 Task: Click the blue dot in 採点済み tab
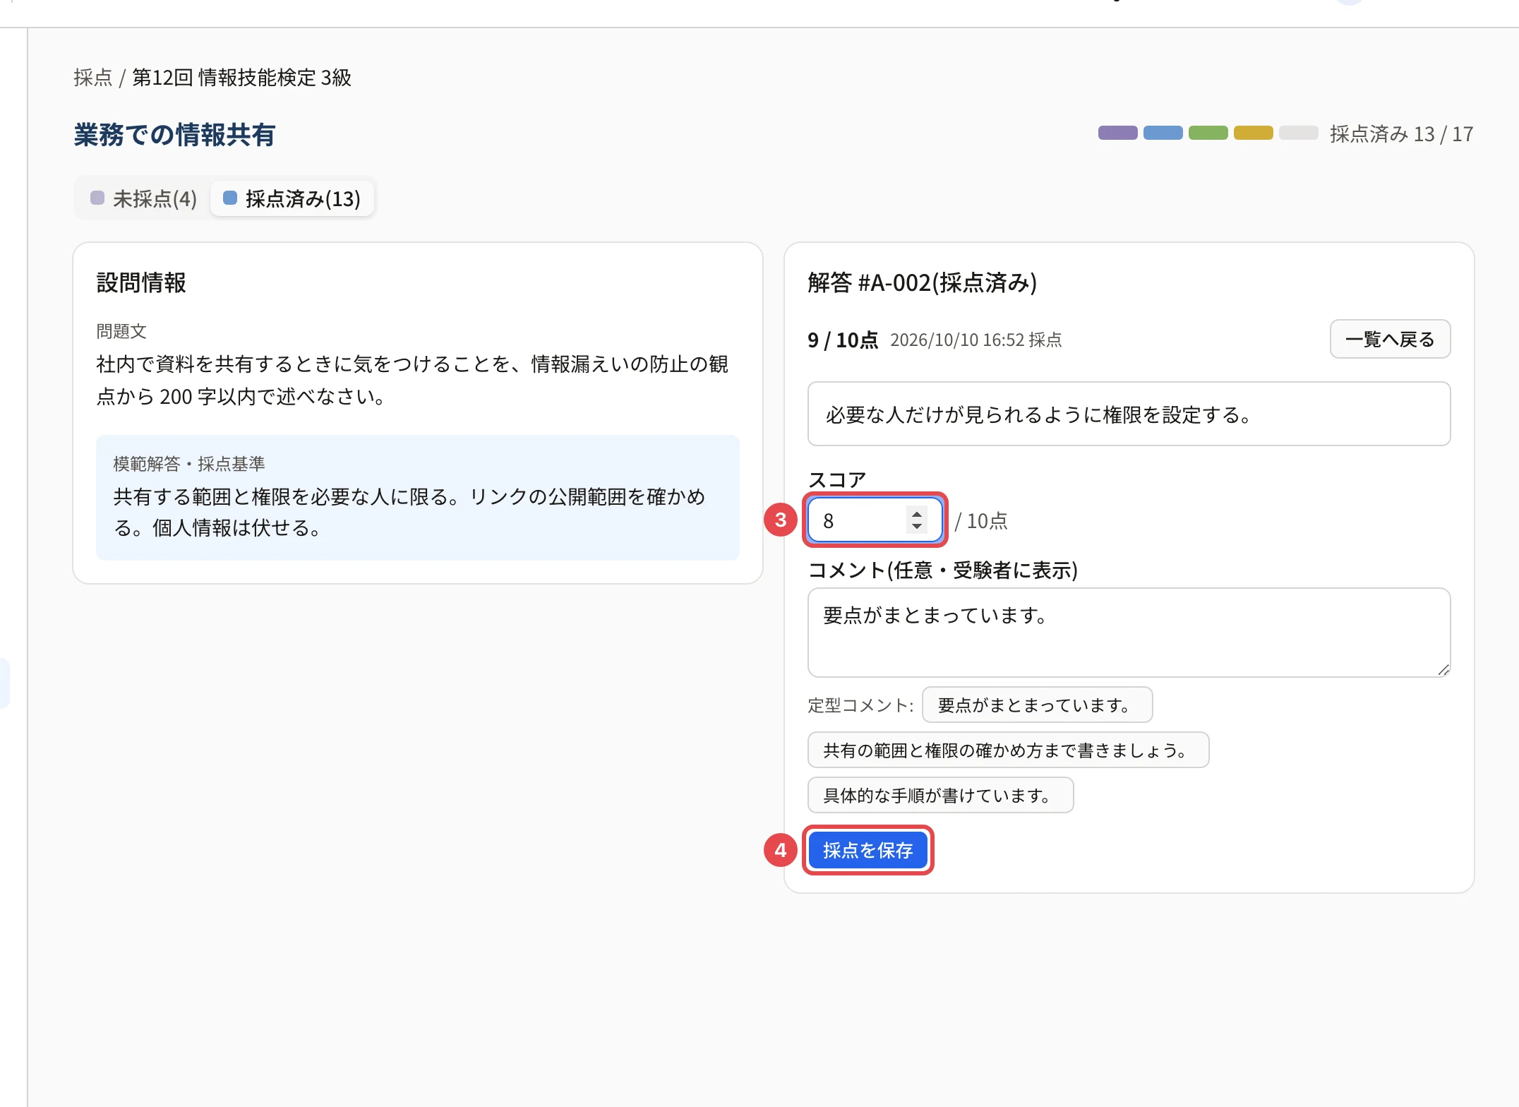click(x=230, y=198)
